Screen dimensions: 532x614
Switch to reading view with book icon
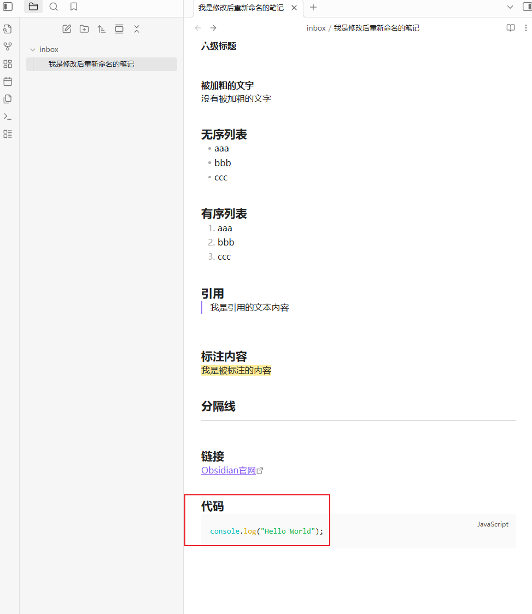pos(511,28)
